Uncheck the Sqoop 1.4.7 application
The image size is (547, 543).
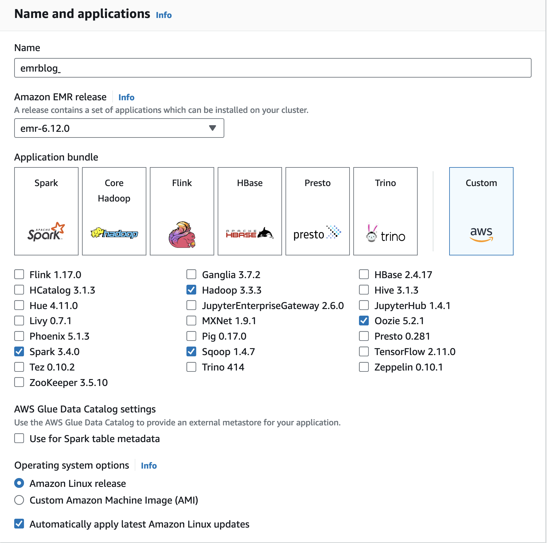[x=191, y=351]
